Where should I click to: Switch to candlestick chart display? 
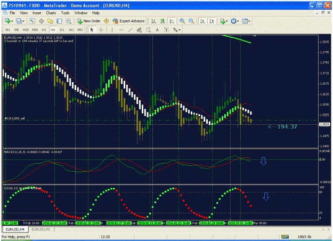(x=163, y=21)
